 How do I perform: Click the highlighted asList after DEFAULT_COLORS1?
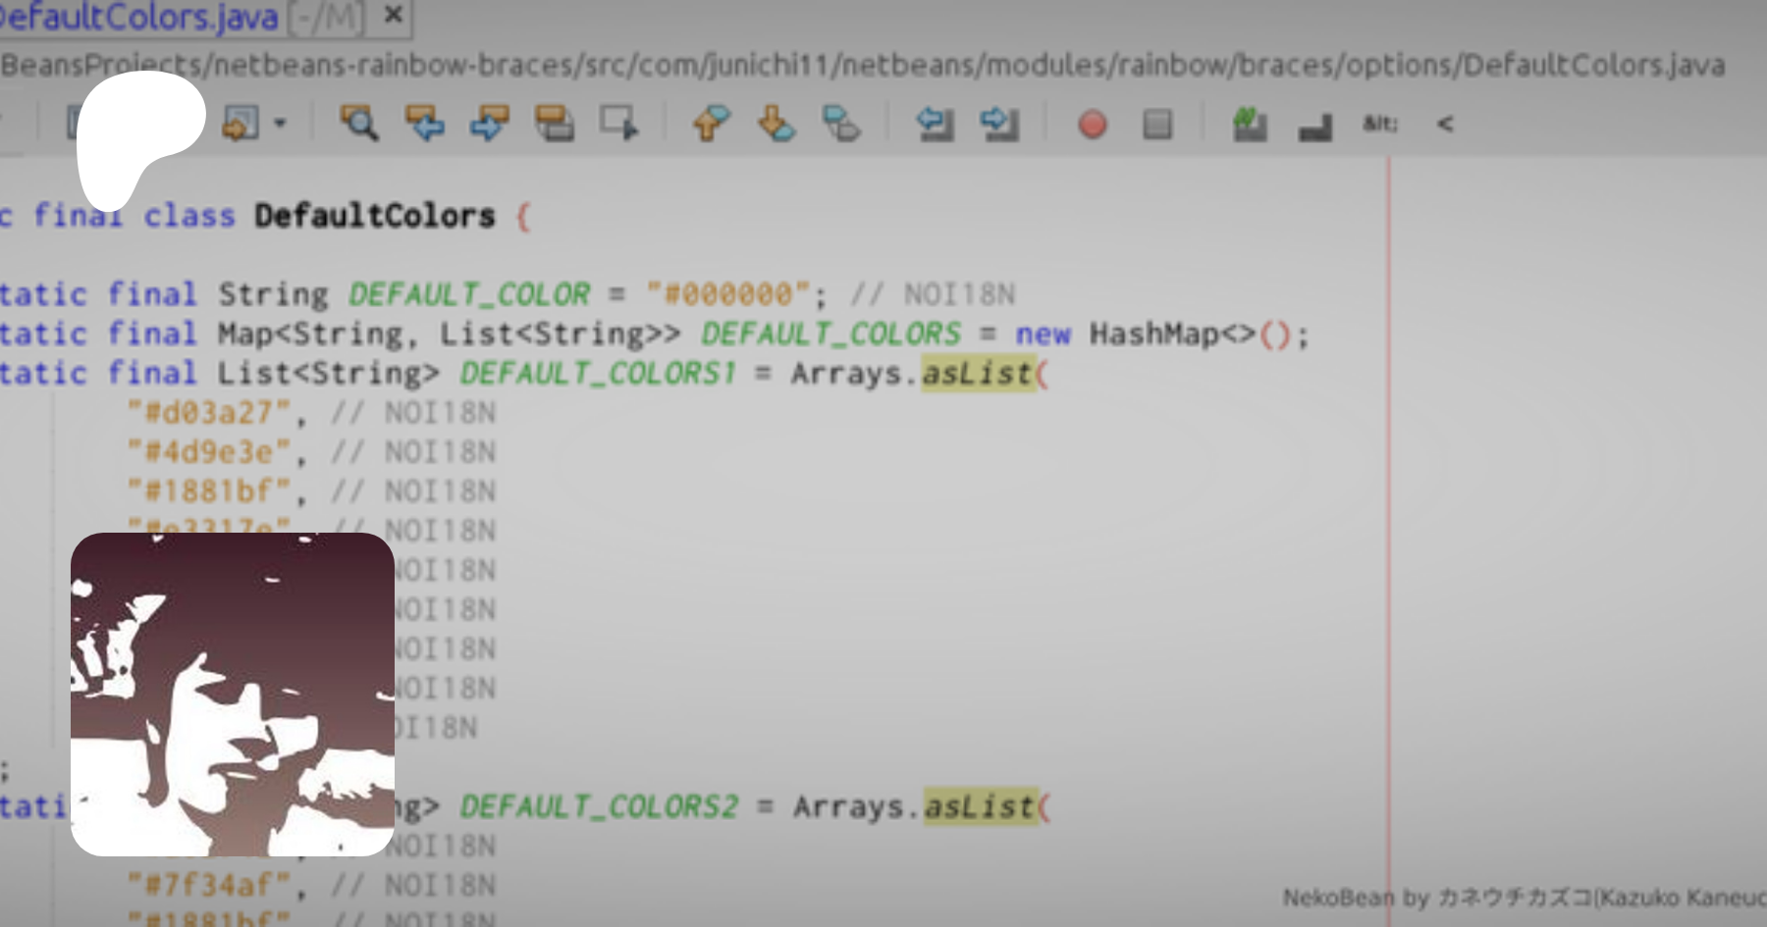(x=978, y=374)
